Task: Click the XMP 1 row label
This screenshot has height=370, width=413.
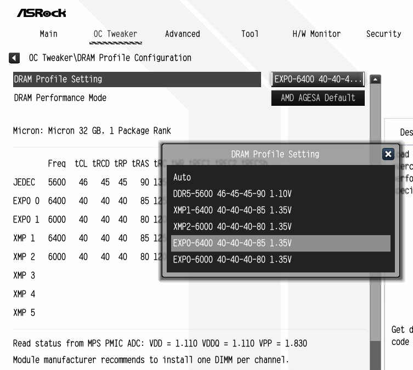Action: point(24,238)
